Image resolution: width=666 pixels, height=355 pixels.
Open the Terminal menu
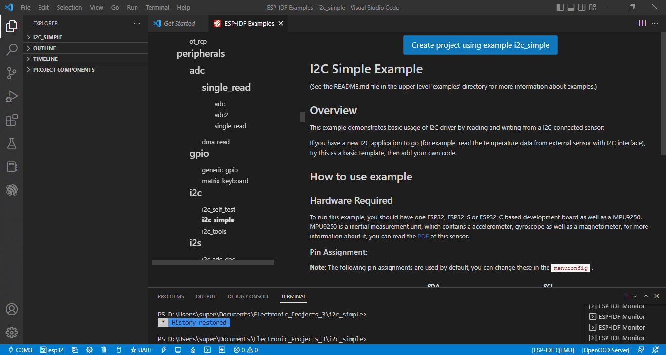point(157,7)
